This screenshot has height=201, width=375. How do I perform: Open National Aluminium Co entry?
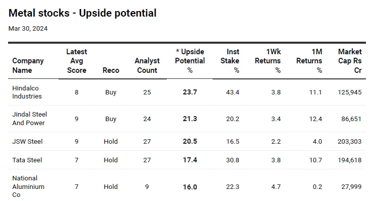pyautogui.click(x=28, y=186)
